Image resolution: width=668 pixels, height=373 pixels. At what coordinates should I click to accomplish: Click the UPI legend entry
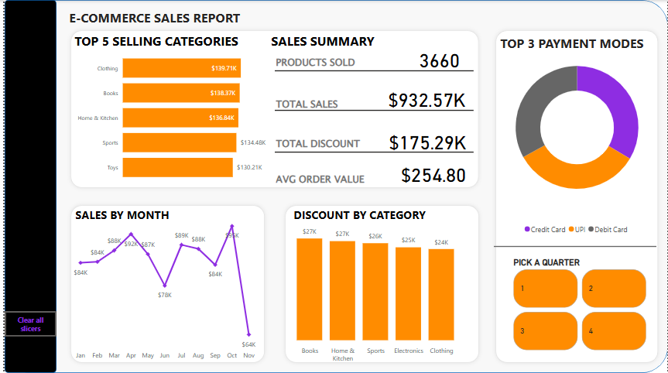tap(577, 229)
